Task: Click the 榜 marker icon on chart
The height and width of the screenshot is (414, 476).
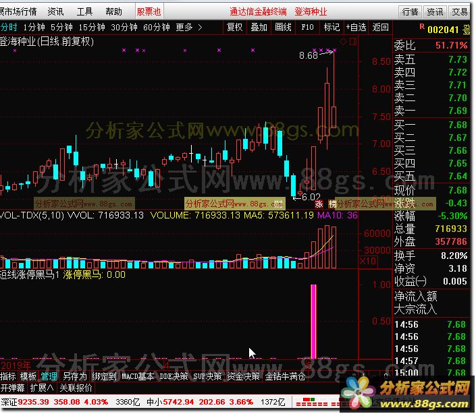Action: point(332,204)
